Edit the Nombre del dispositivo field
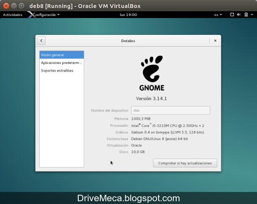257x204 pixels. pos(170,110)
